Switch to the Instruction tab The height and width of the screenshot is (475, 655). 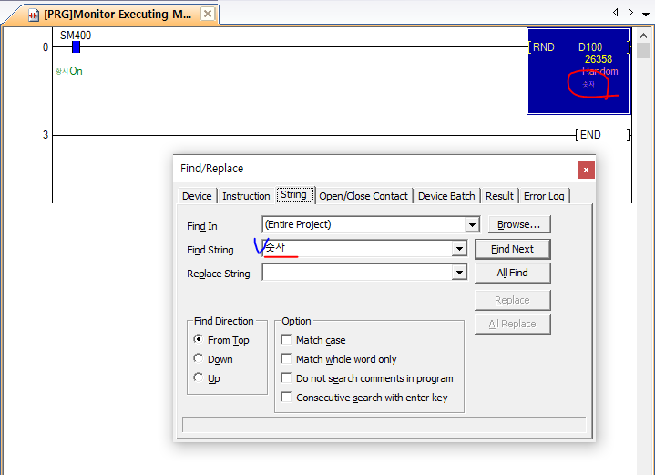click(246, 196)
